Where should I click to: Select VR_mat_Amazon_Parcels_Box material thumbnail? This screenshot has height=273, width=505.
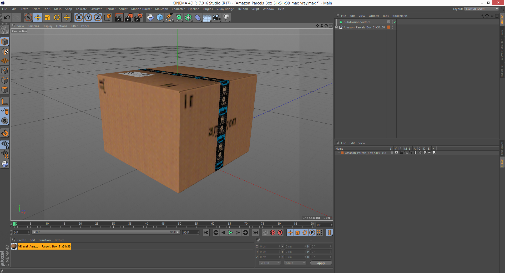tap(14, 246)
